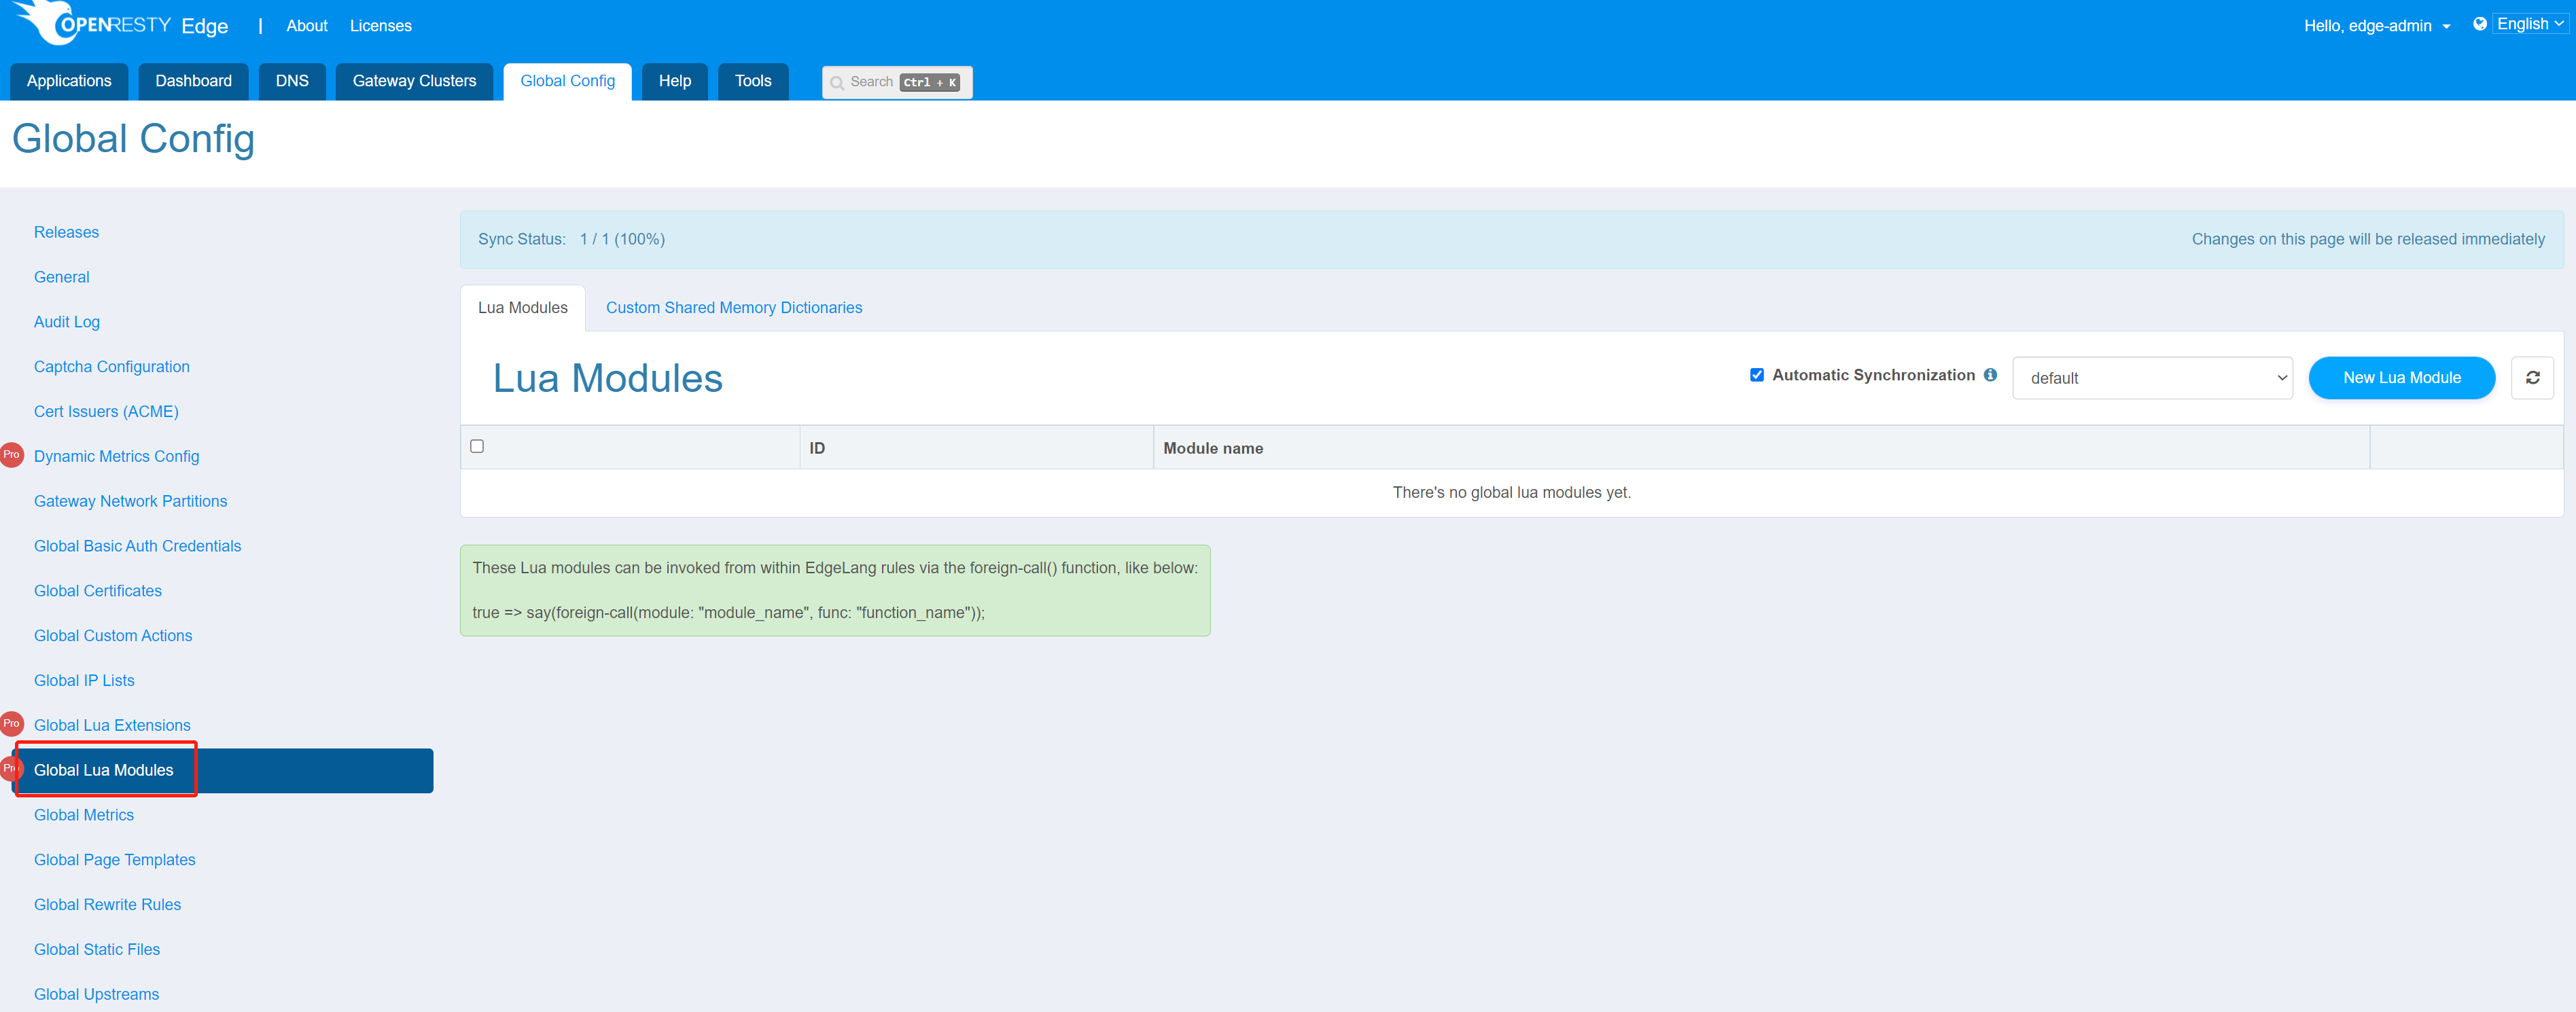Select Global Lua Modules in the sidebar
This screenshot has width=2576, height=1012.
pyautogui.click(x=223, y=770)
